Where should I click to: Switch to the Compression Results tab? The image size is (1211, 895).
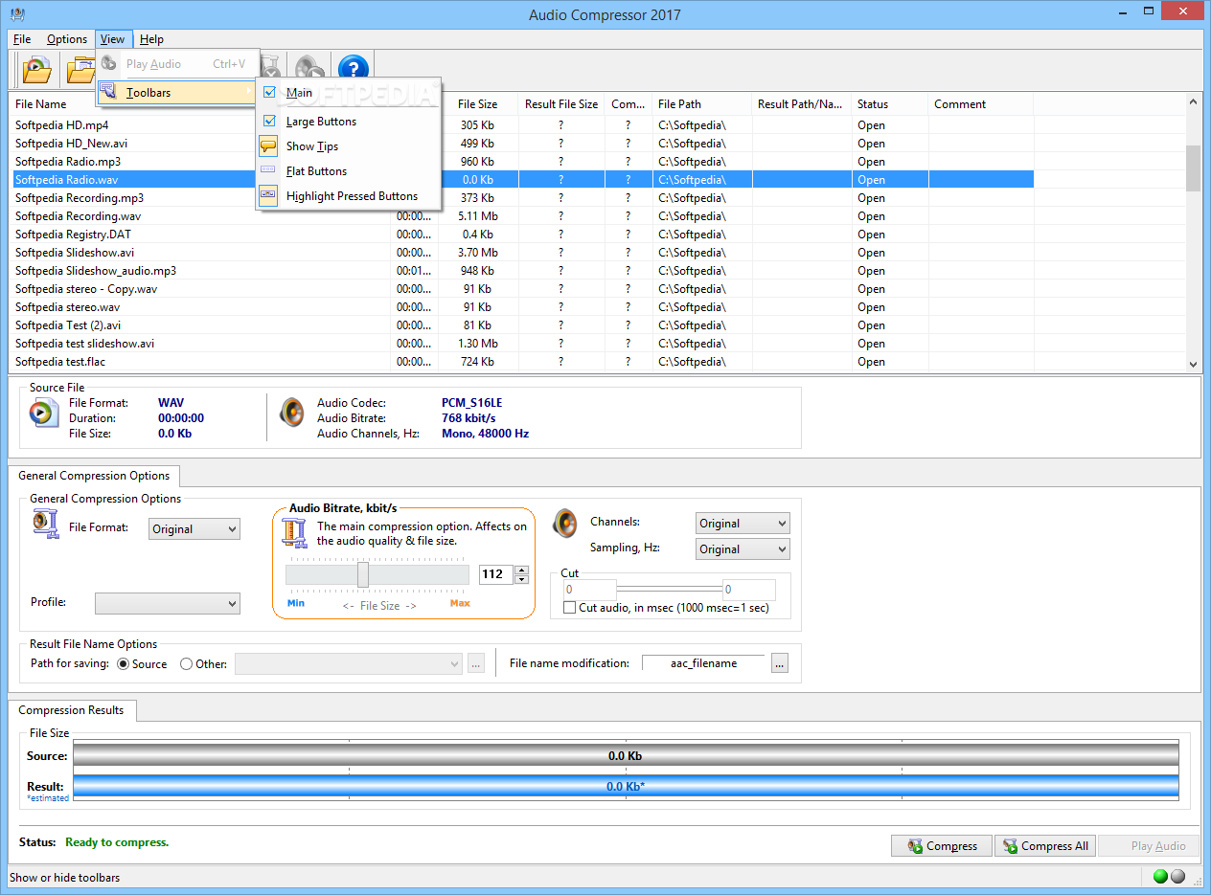pyautogui.click(x=71, y=710)
